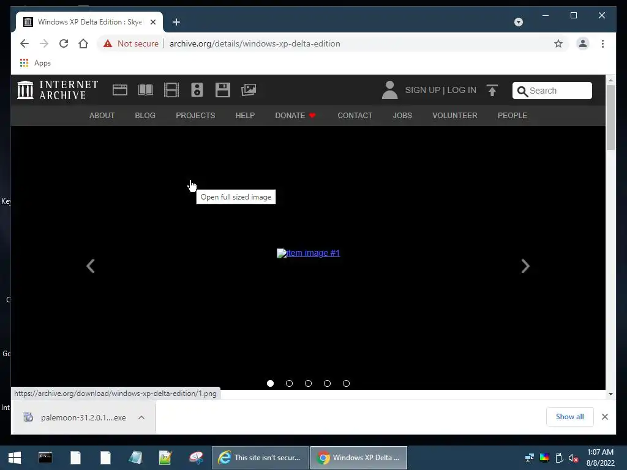Open the tab search dropdown arrow
The image size is (627, 470).
coord(518,22)
